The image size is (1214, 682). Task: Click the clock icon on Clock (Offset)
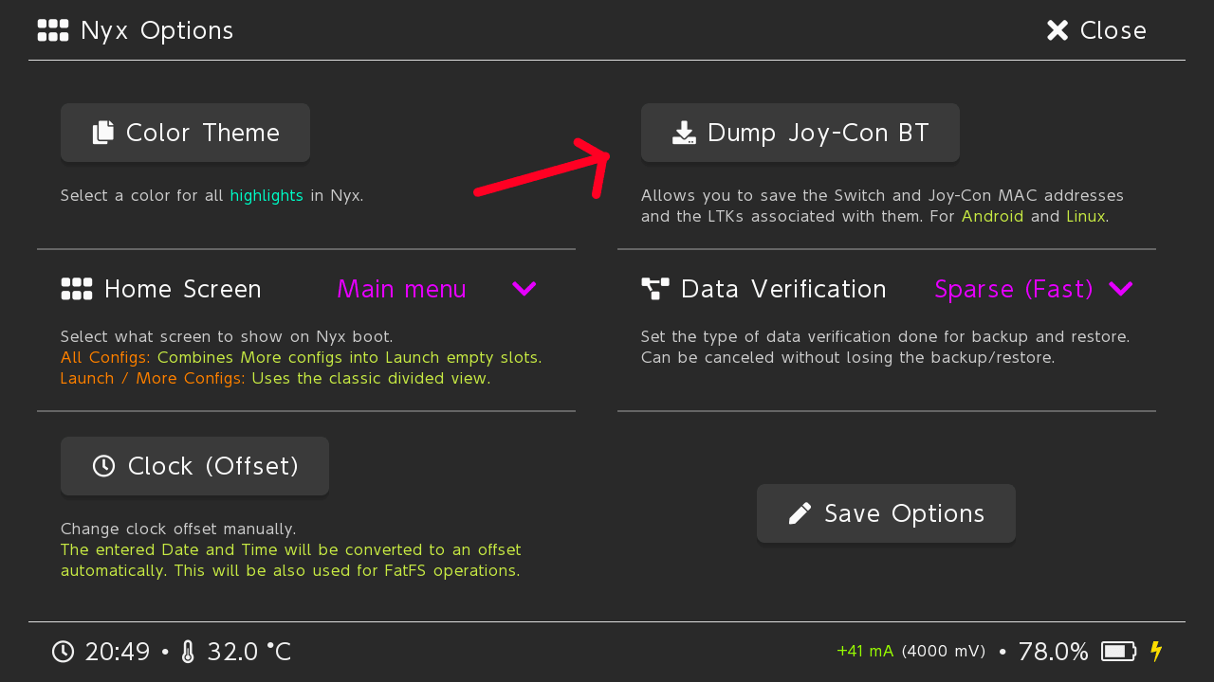click(x=103, y=466)
